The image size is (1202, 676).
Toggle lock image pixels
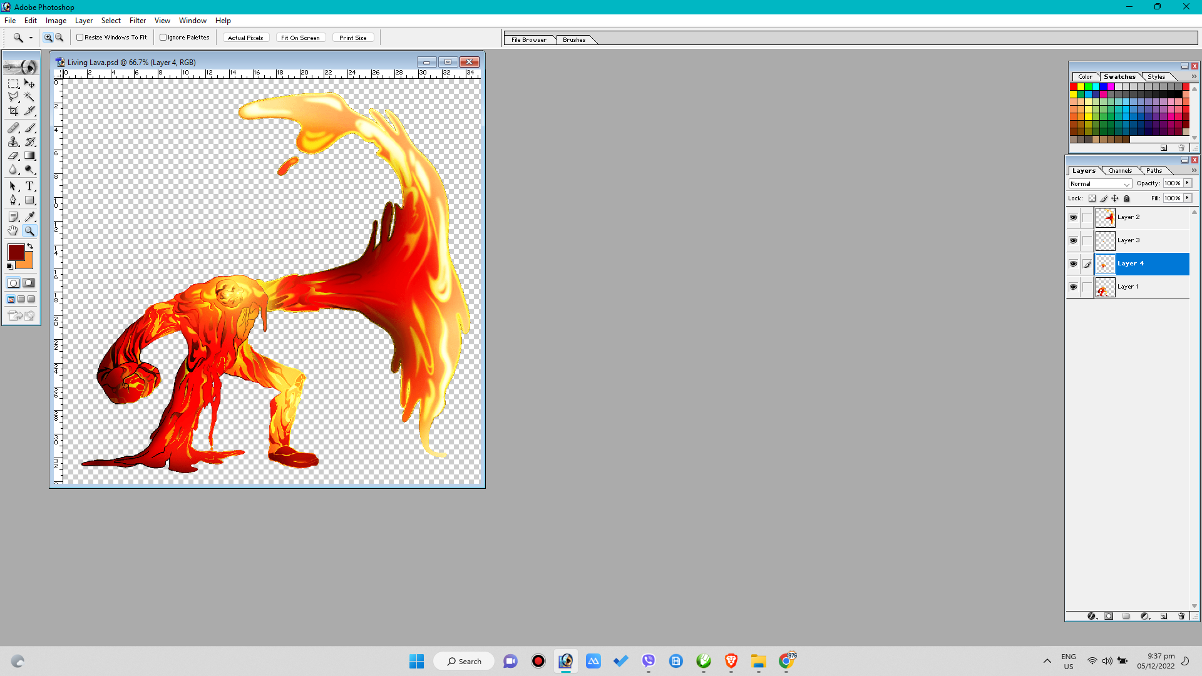(1104, 198)
